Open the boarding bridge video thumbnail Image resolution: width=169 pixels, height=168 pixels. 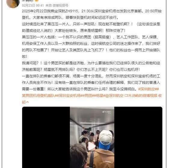[92, 137]
